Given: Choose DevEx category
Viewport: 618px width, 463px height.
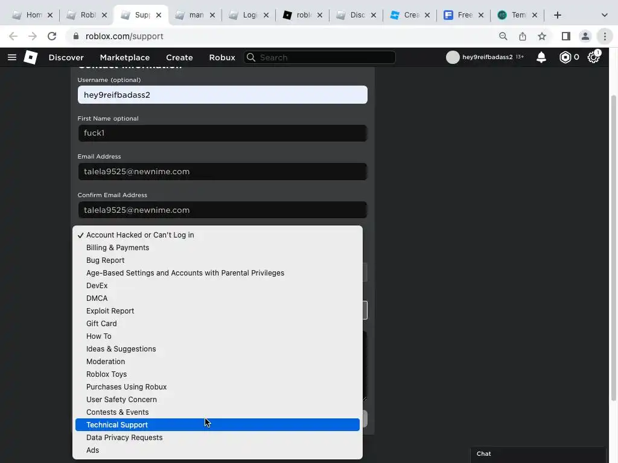Looking at the screenshot, I should (217, 285).
